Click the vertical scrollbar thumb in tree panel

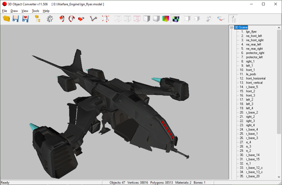pyautogui.click(x=279, y=82)
